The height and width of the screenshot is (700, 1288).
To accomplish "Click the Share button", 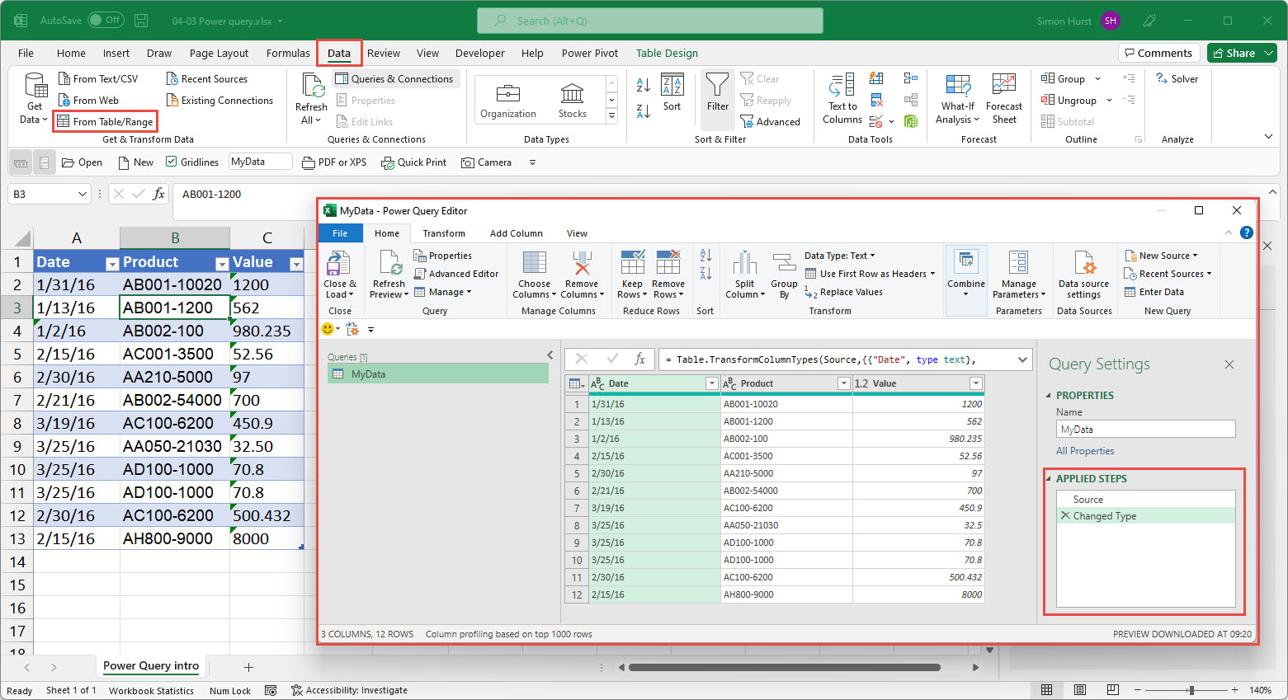I will point(1233,54).
